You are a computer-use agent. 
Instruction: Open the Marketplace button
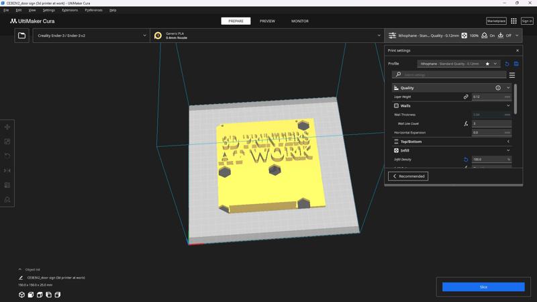pyautogui.click(x=496, y=21)
